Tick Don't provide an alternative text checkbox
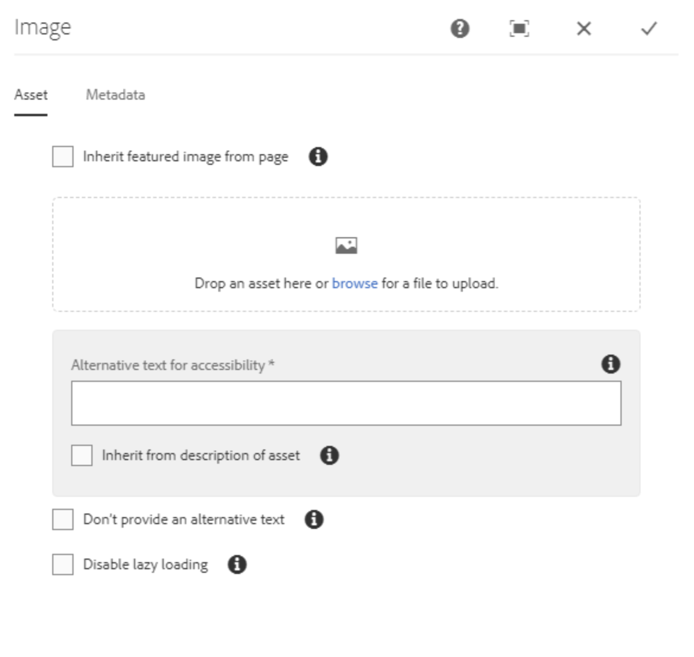Image resolution: width=694 pixels, height=657 pixels. [63, 519]
